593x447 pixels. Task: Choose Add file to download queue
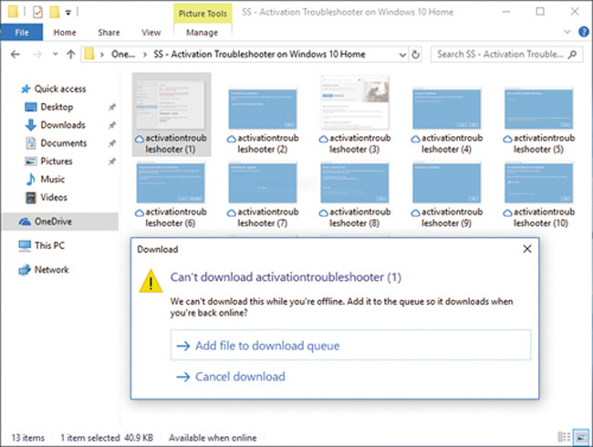pos(266,346)
